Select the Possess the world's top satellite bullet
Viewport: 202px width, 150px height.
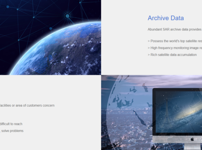click(175, 41)
